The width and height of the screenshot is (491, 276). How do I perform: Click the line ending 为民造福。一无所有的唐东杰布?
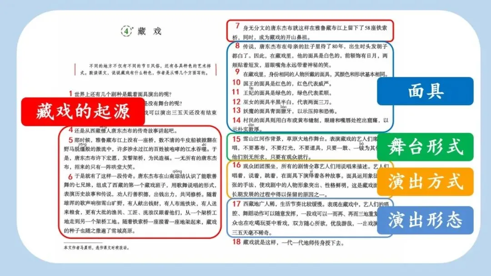pyautogui.click(x=140, y=158)
